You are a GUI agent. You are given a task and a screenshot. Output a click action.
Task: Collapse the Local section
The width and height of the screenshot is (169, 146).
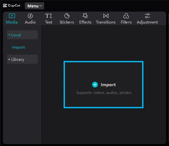tap(22, 35)
